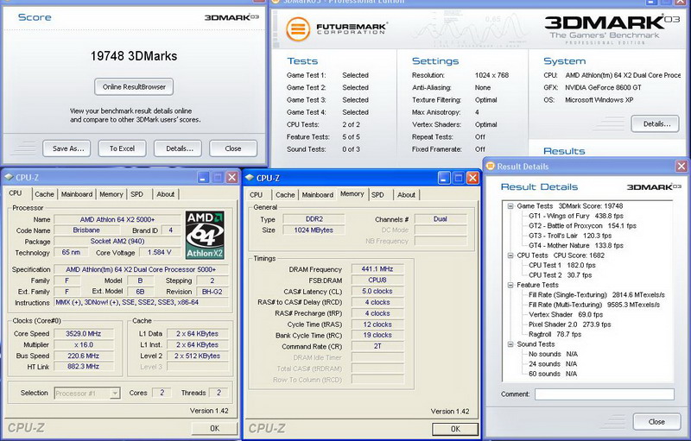Select GT2 - Battle of Proxycon result
The height and width of the screenshot is (441, 691).
(x=582, y=226)
